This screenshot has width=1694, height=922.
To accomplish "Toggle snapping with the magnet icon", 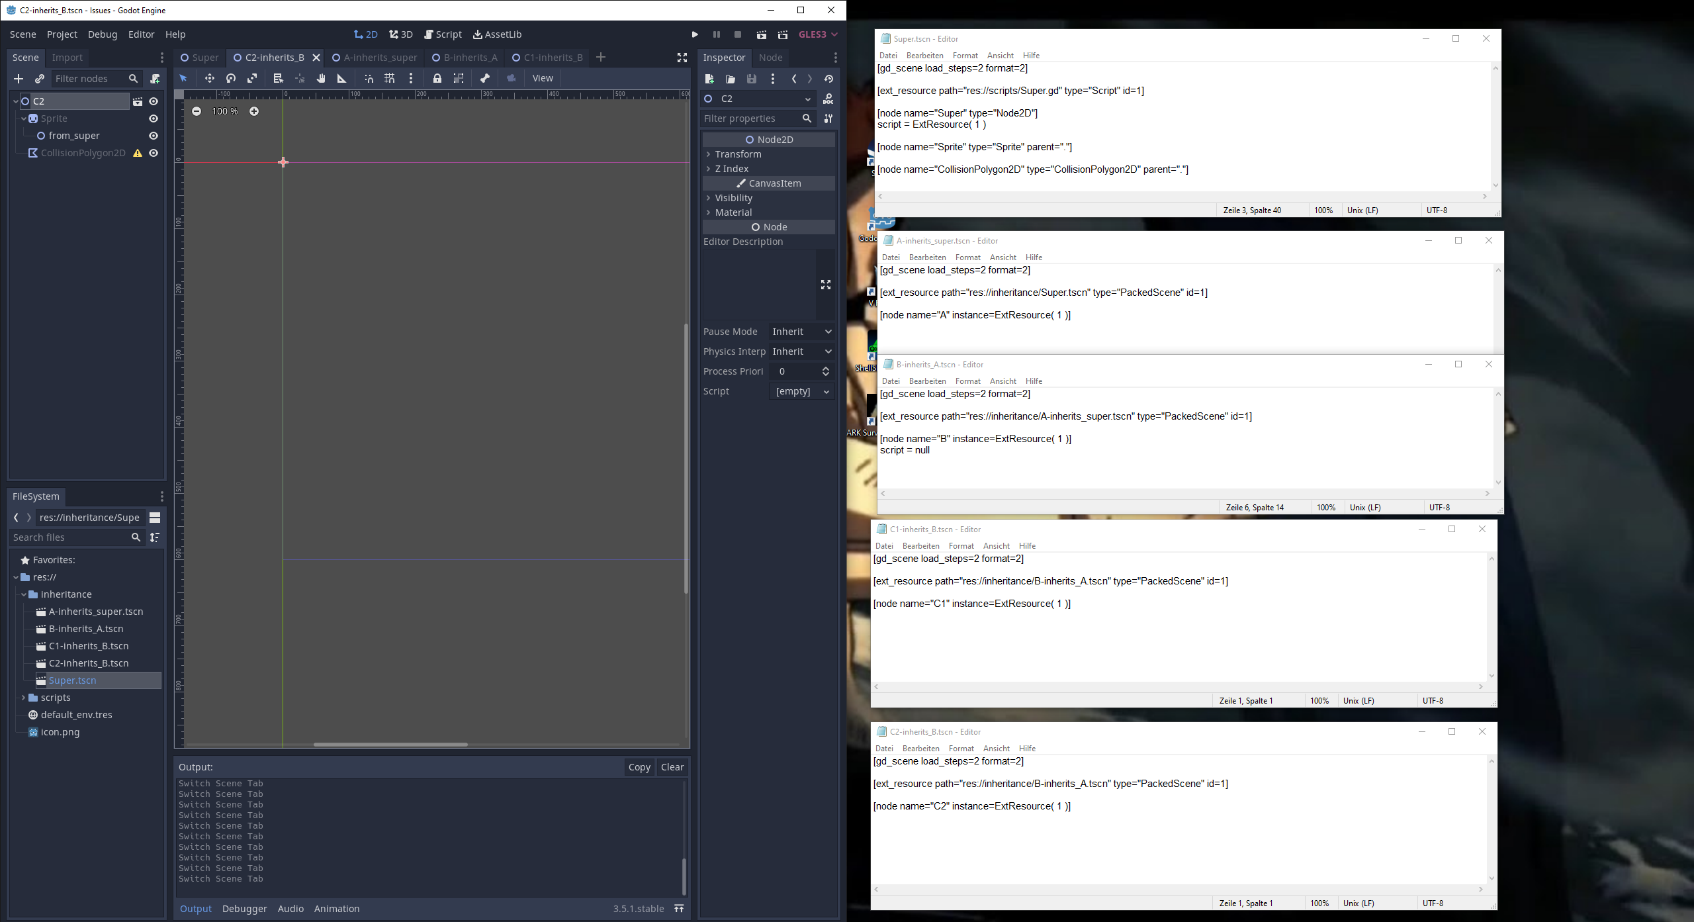I will 369,78.
